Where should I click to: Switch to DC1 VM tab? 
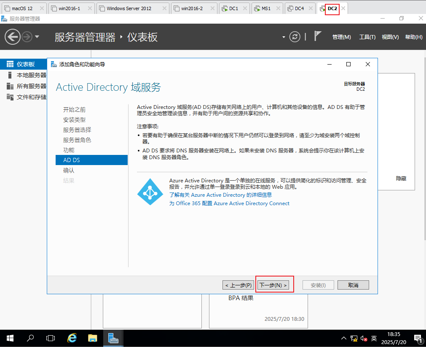pos(233,8)
